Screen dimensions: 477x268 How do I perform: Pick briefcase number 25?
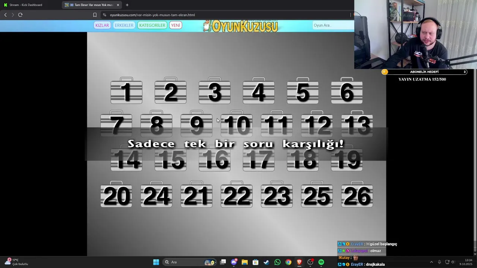click(x=317, y=194)
